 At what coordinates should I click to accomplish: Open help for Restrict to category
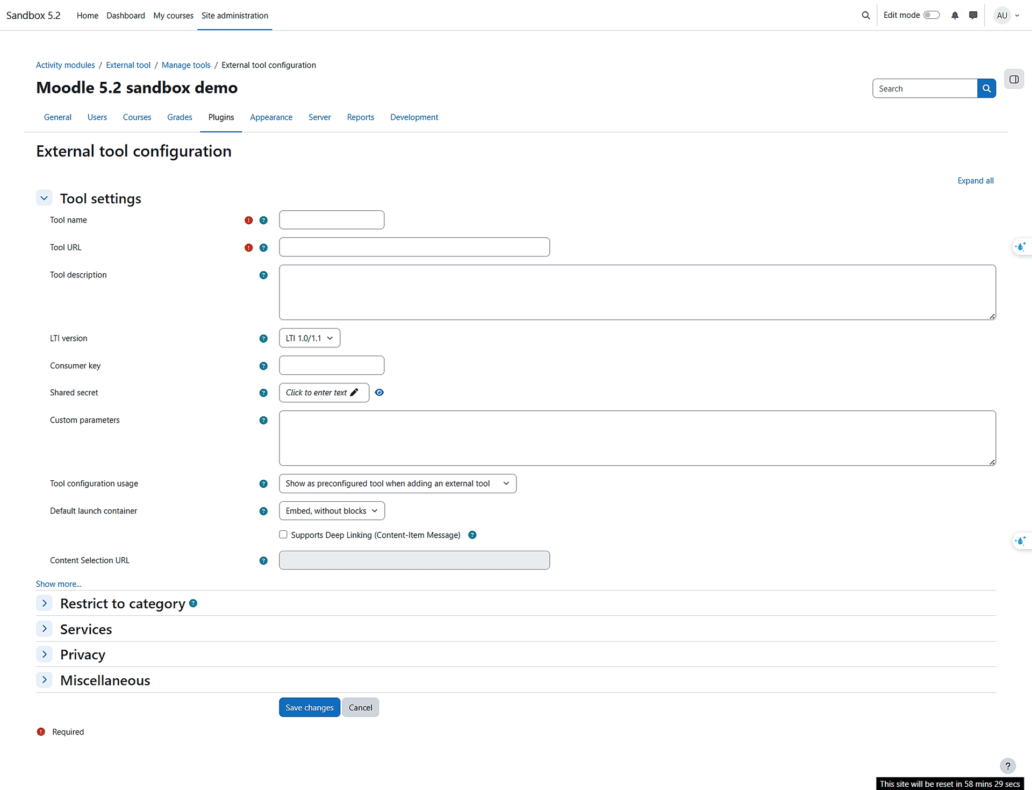[x=193, y=603]
